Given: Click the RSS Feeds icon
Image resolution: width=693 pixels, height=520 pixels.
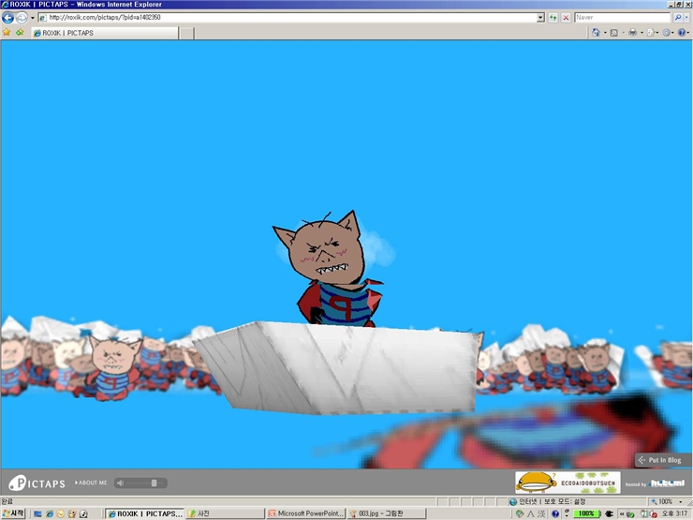Looking at the screenshot, I should [614, 33].
